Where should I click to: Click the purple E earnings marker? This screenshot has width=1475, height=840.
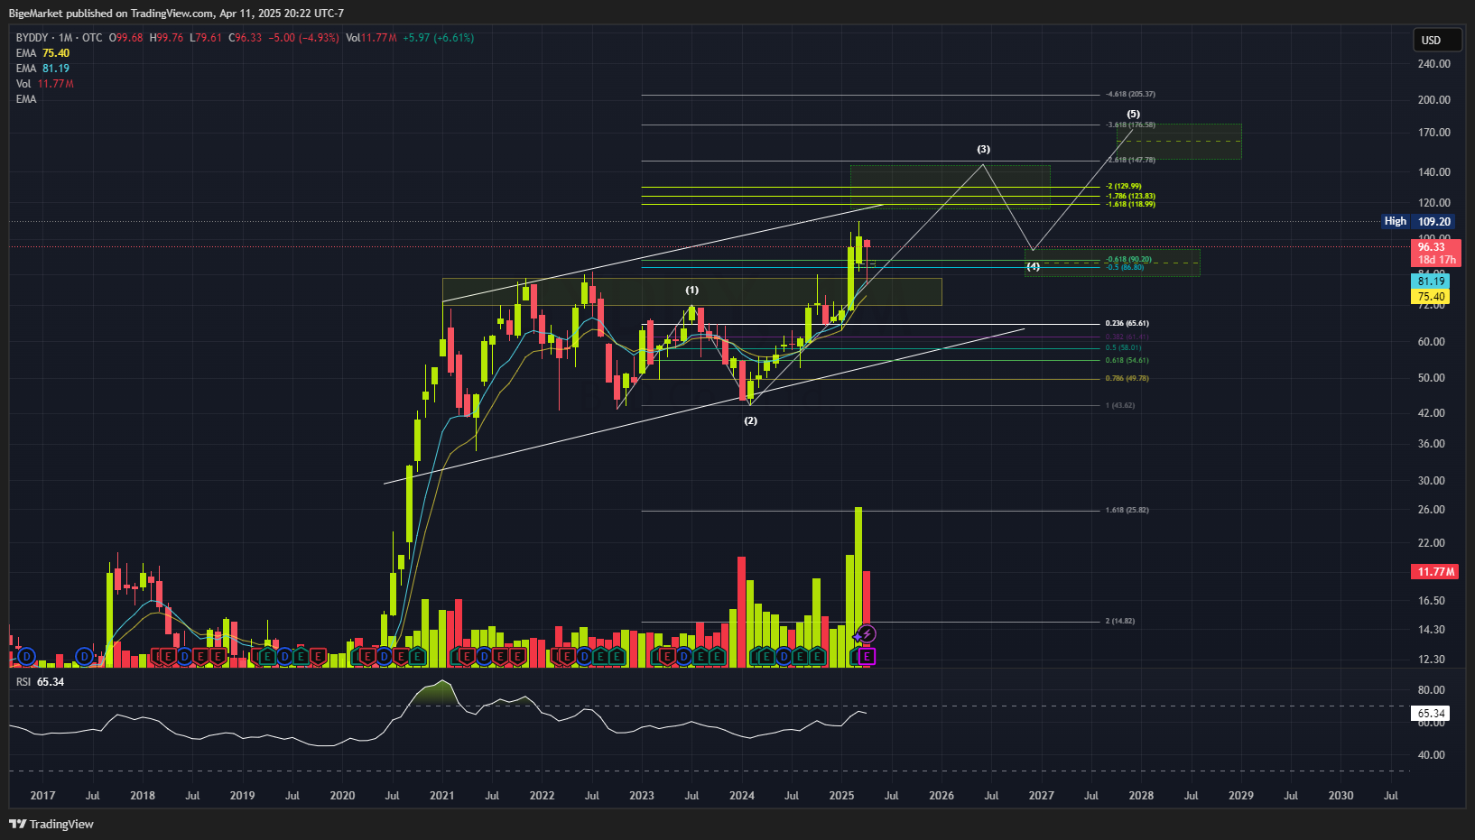[x=866, y=656]
